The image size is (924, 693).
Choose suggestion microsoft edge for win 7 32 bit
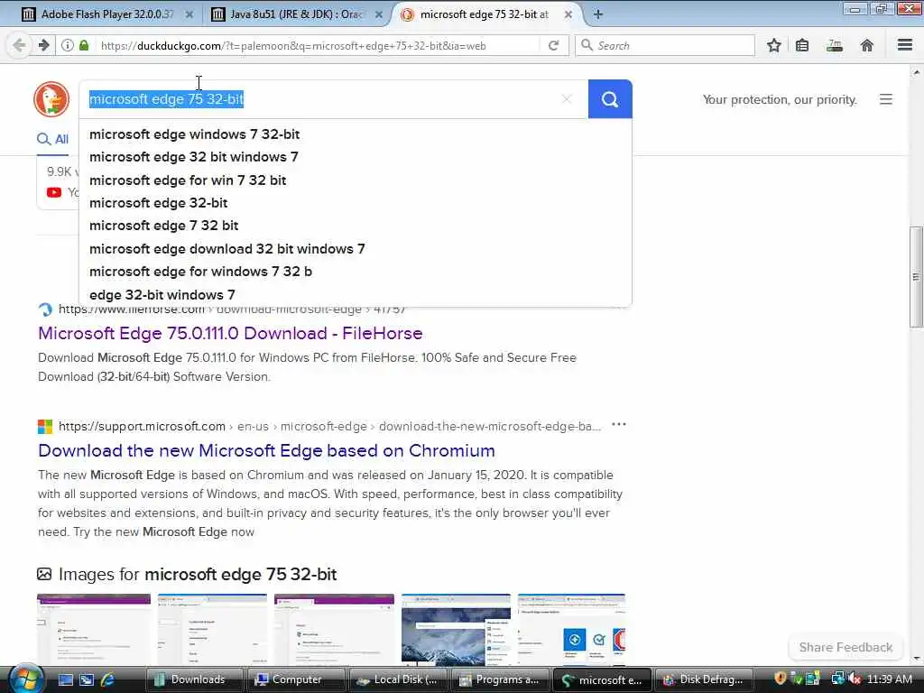point(356,180)
